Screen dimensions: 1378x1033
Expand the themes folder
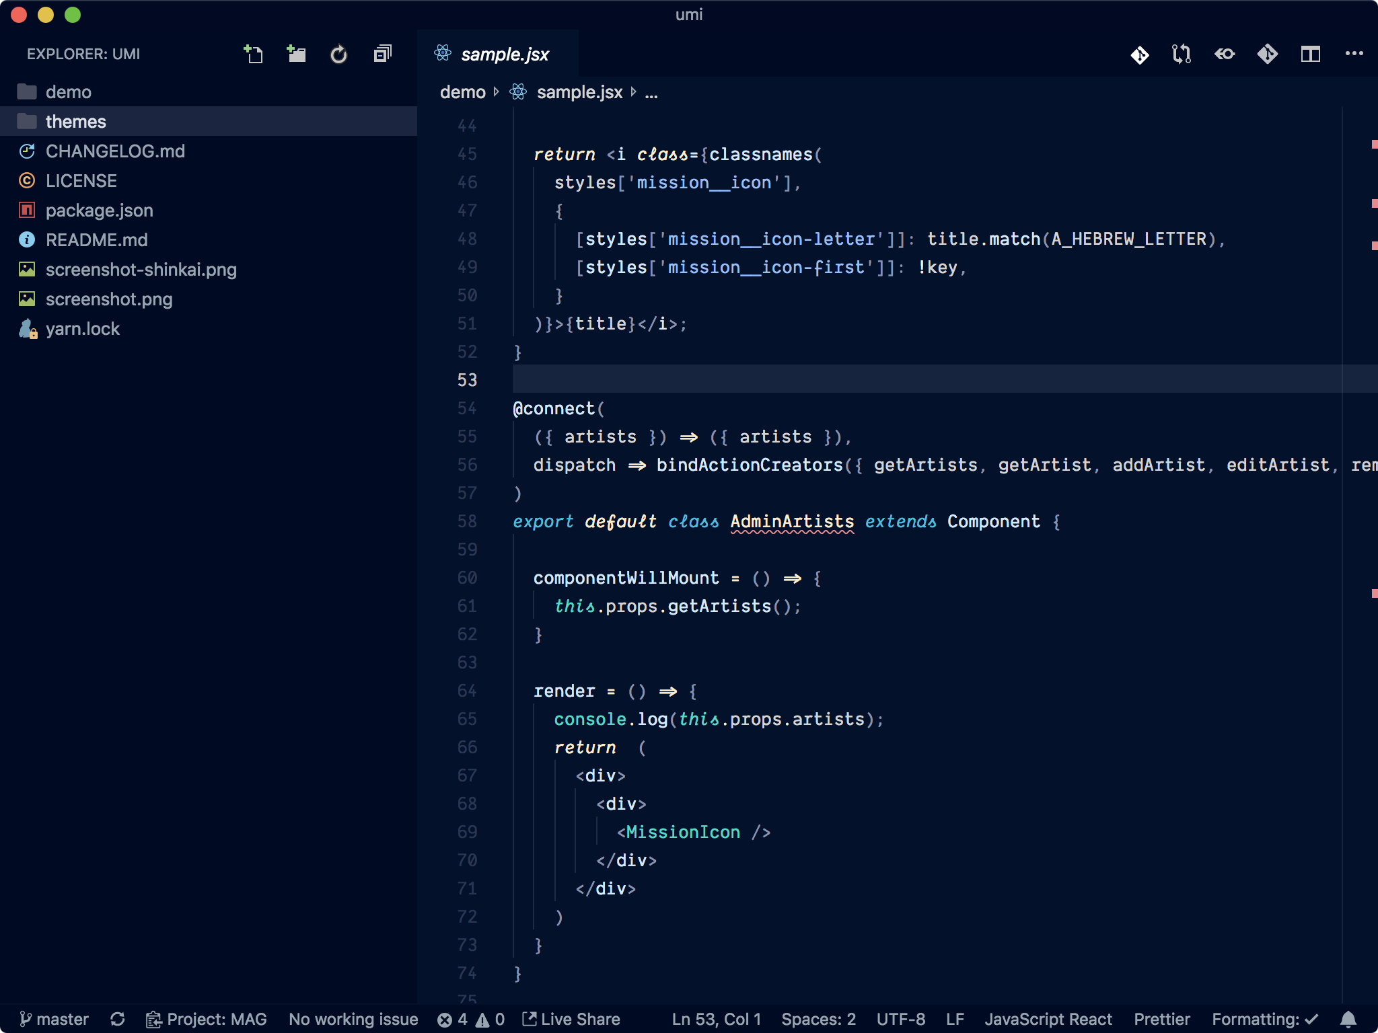pyautogui.click(x=75, y=122)
